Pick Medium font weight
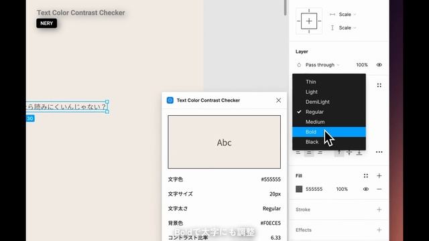Viewport: 429px width, 241px height. (x=329, y=122)
